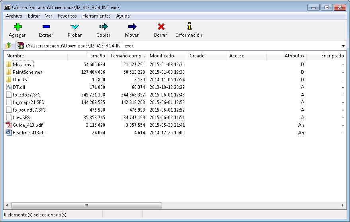Open the Ver menu
The height and width of the screenshot is (222, 350).
click(49, 16)
